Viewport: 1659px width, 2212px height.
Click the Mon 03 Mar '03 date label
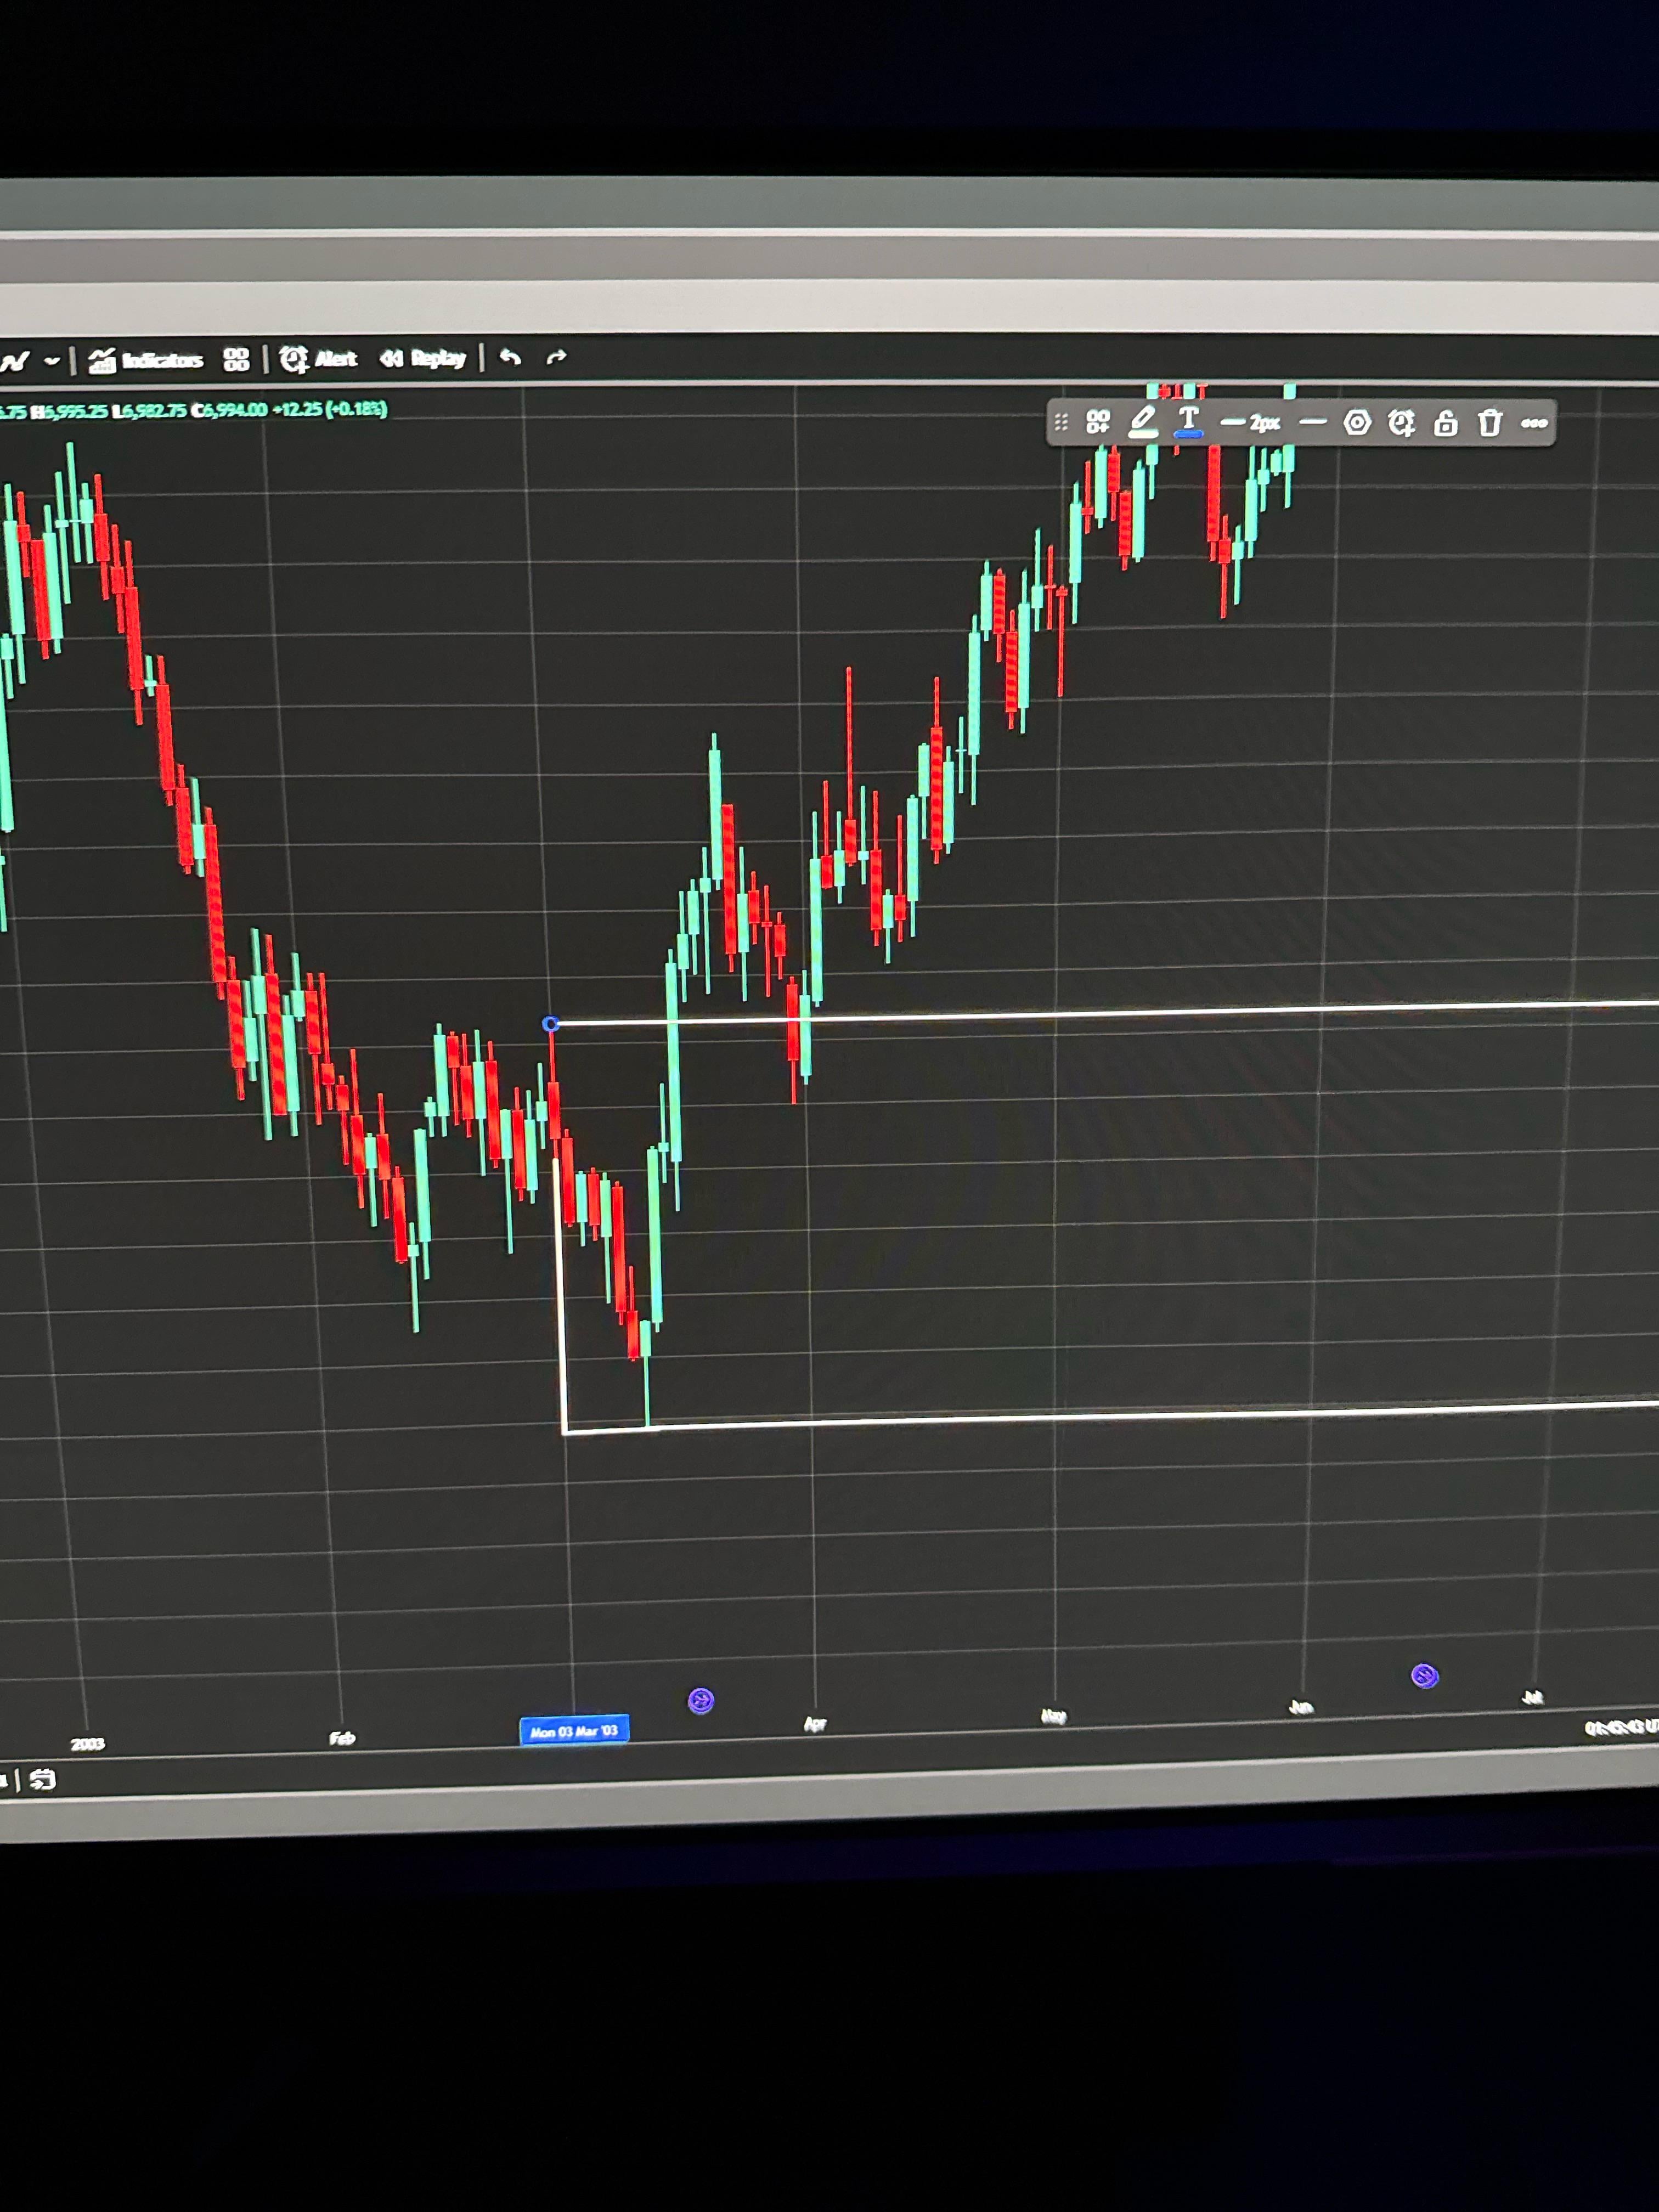pos(574,1731)
